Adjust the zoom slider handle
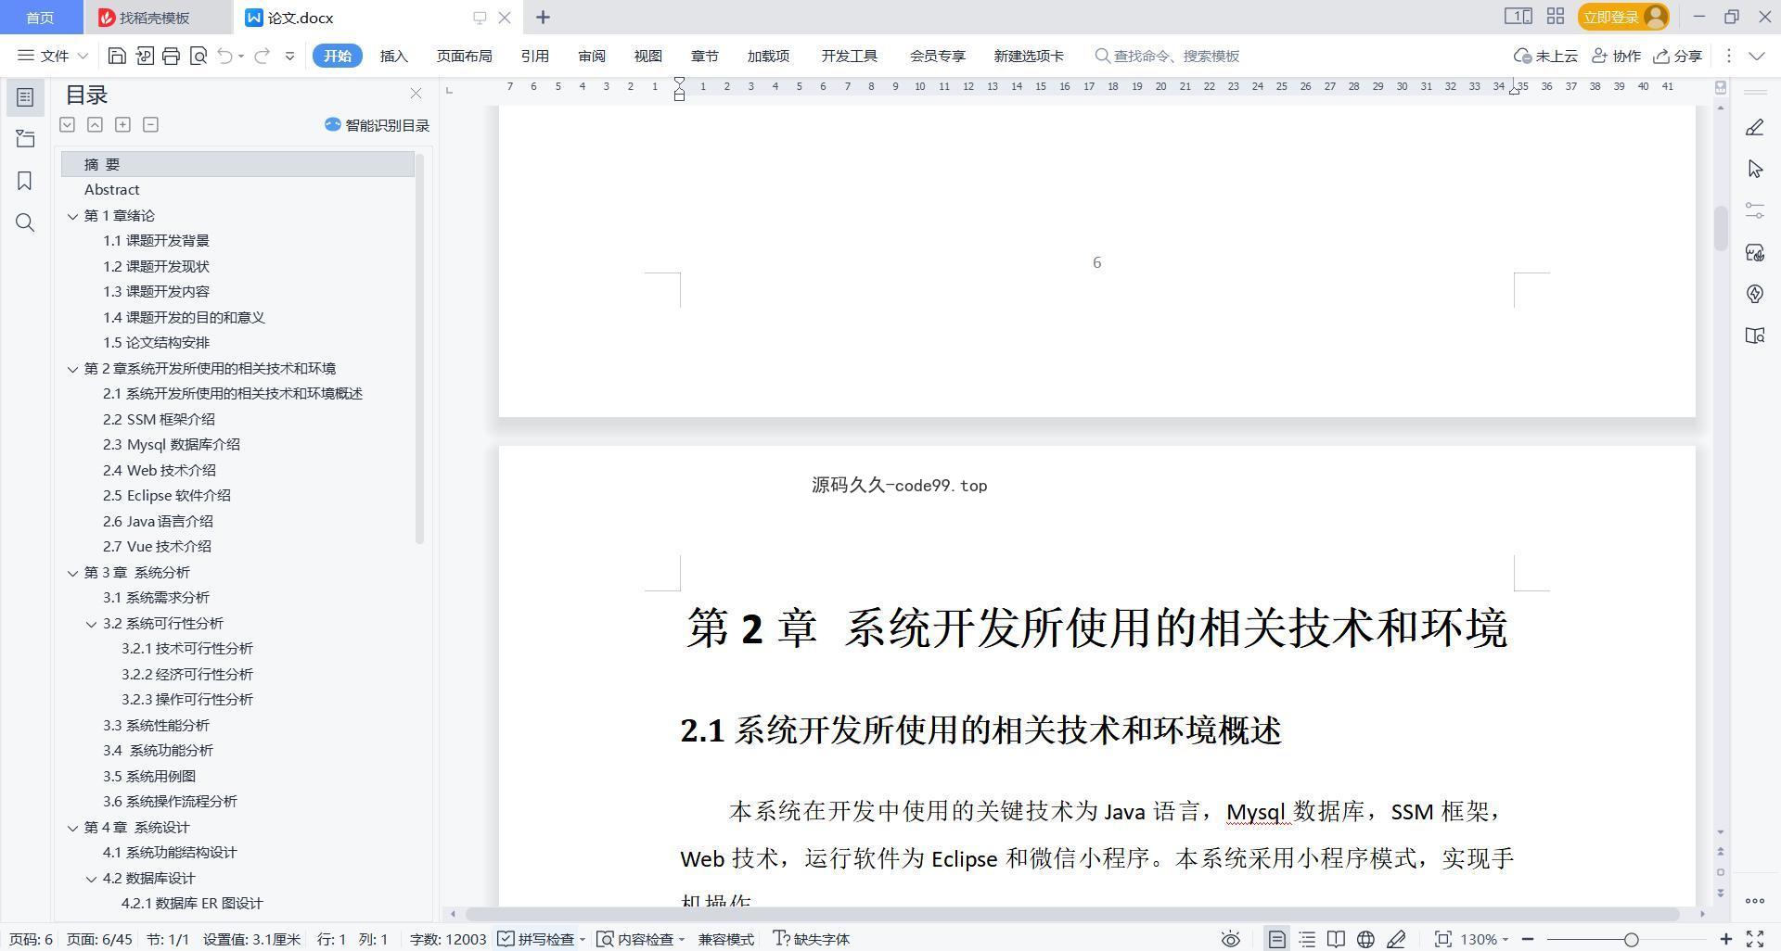Screen dimensions: 1781x951 (x=1631, y=939)
